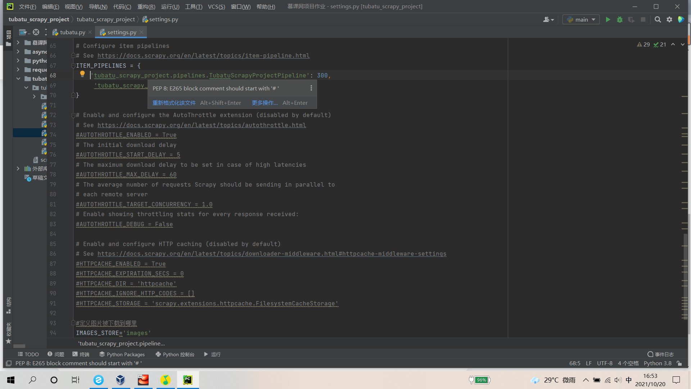Open the main run configuration dropdown

[x=581, y=19]
